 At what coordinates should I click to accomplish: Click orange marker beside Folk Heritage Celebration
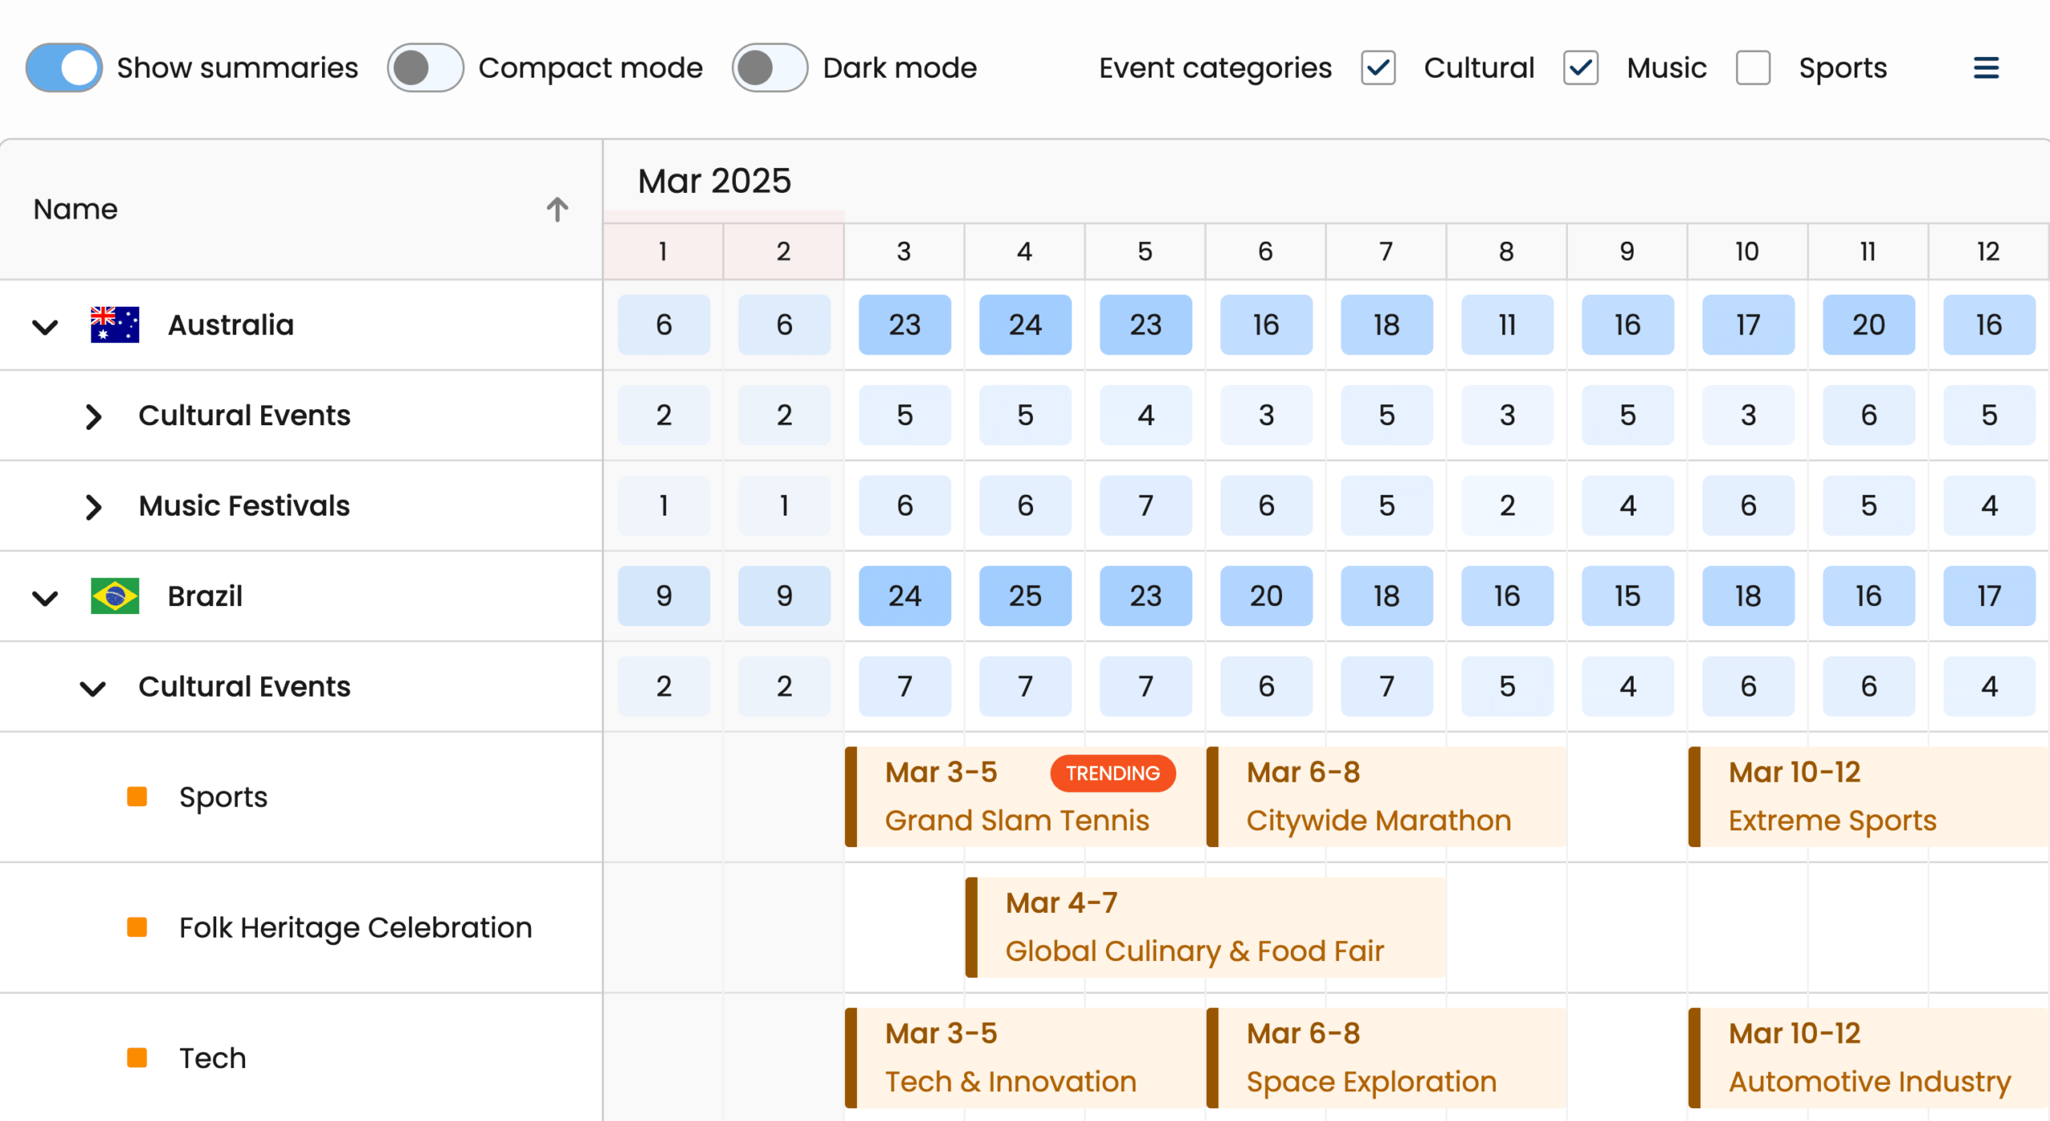[137, 927]
